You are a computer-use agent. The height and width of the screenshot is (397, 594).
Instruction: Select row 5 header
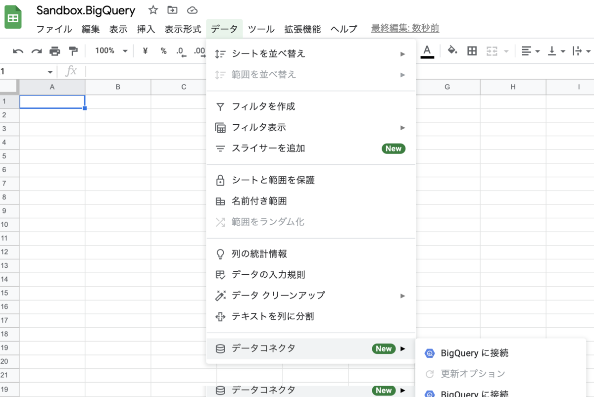[x=9, y=156]
